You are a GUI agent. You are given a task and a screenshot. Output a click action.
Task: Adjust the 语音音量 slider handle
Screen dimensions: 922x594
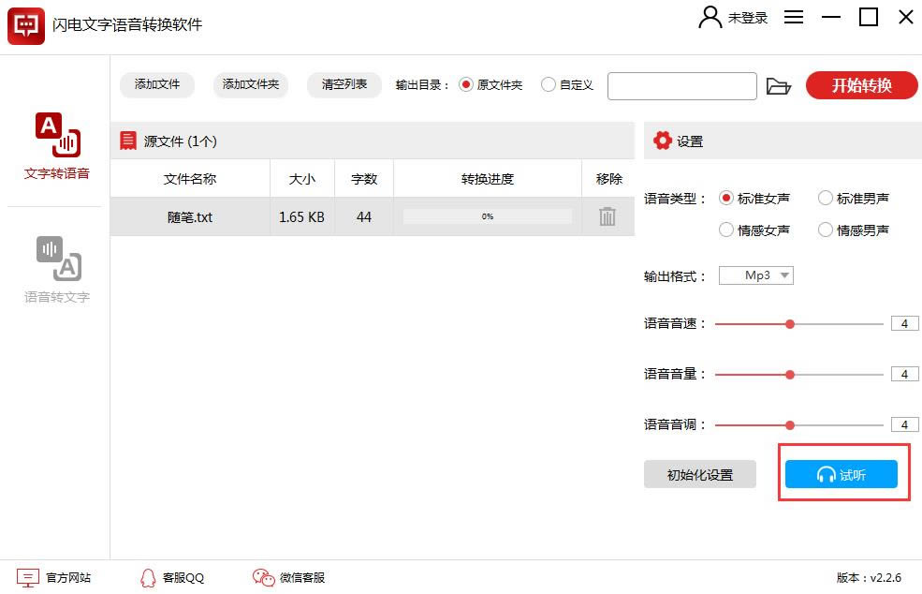point(790,375)
